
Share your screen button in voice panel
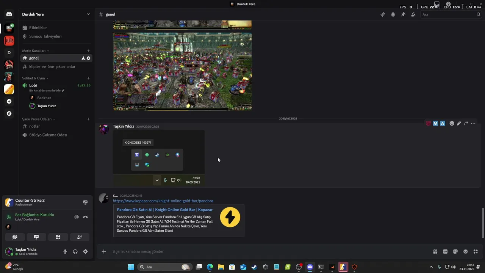tap(36, 237)
